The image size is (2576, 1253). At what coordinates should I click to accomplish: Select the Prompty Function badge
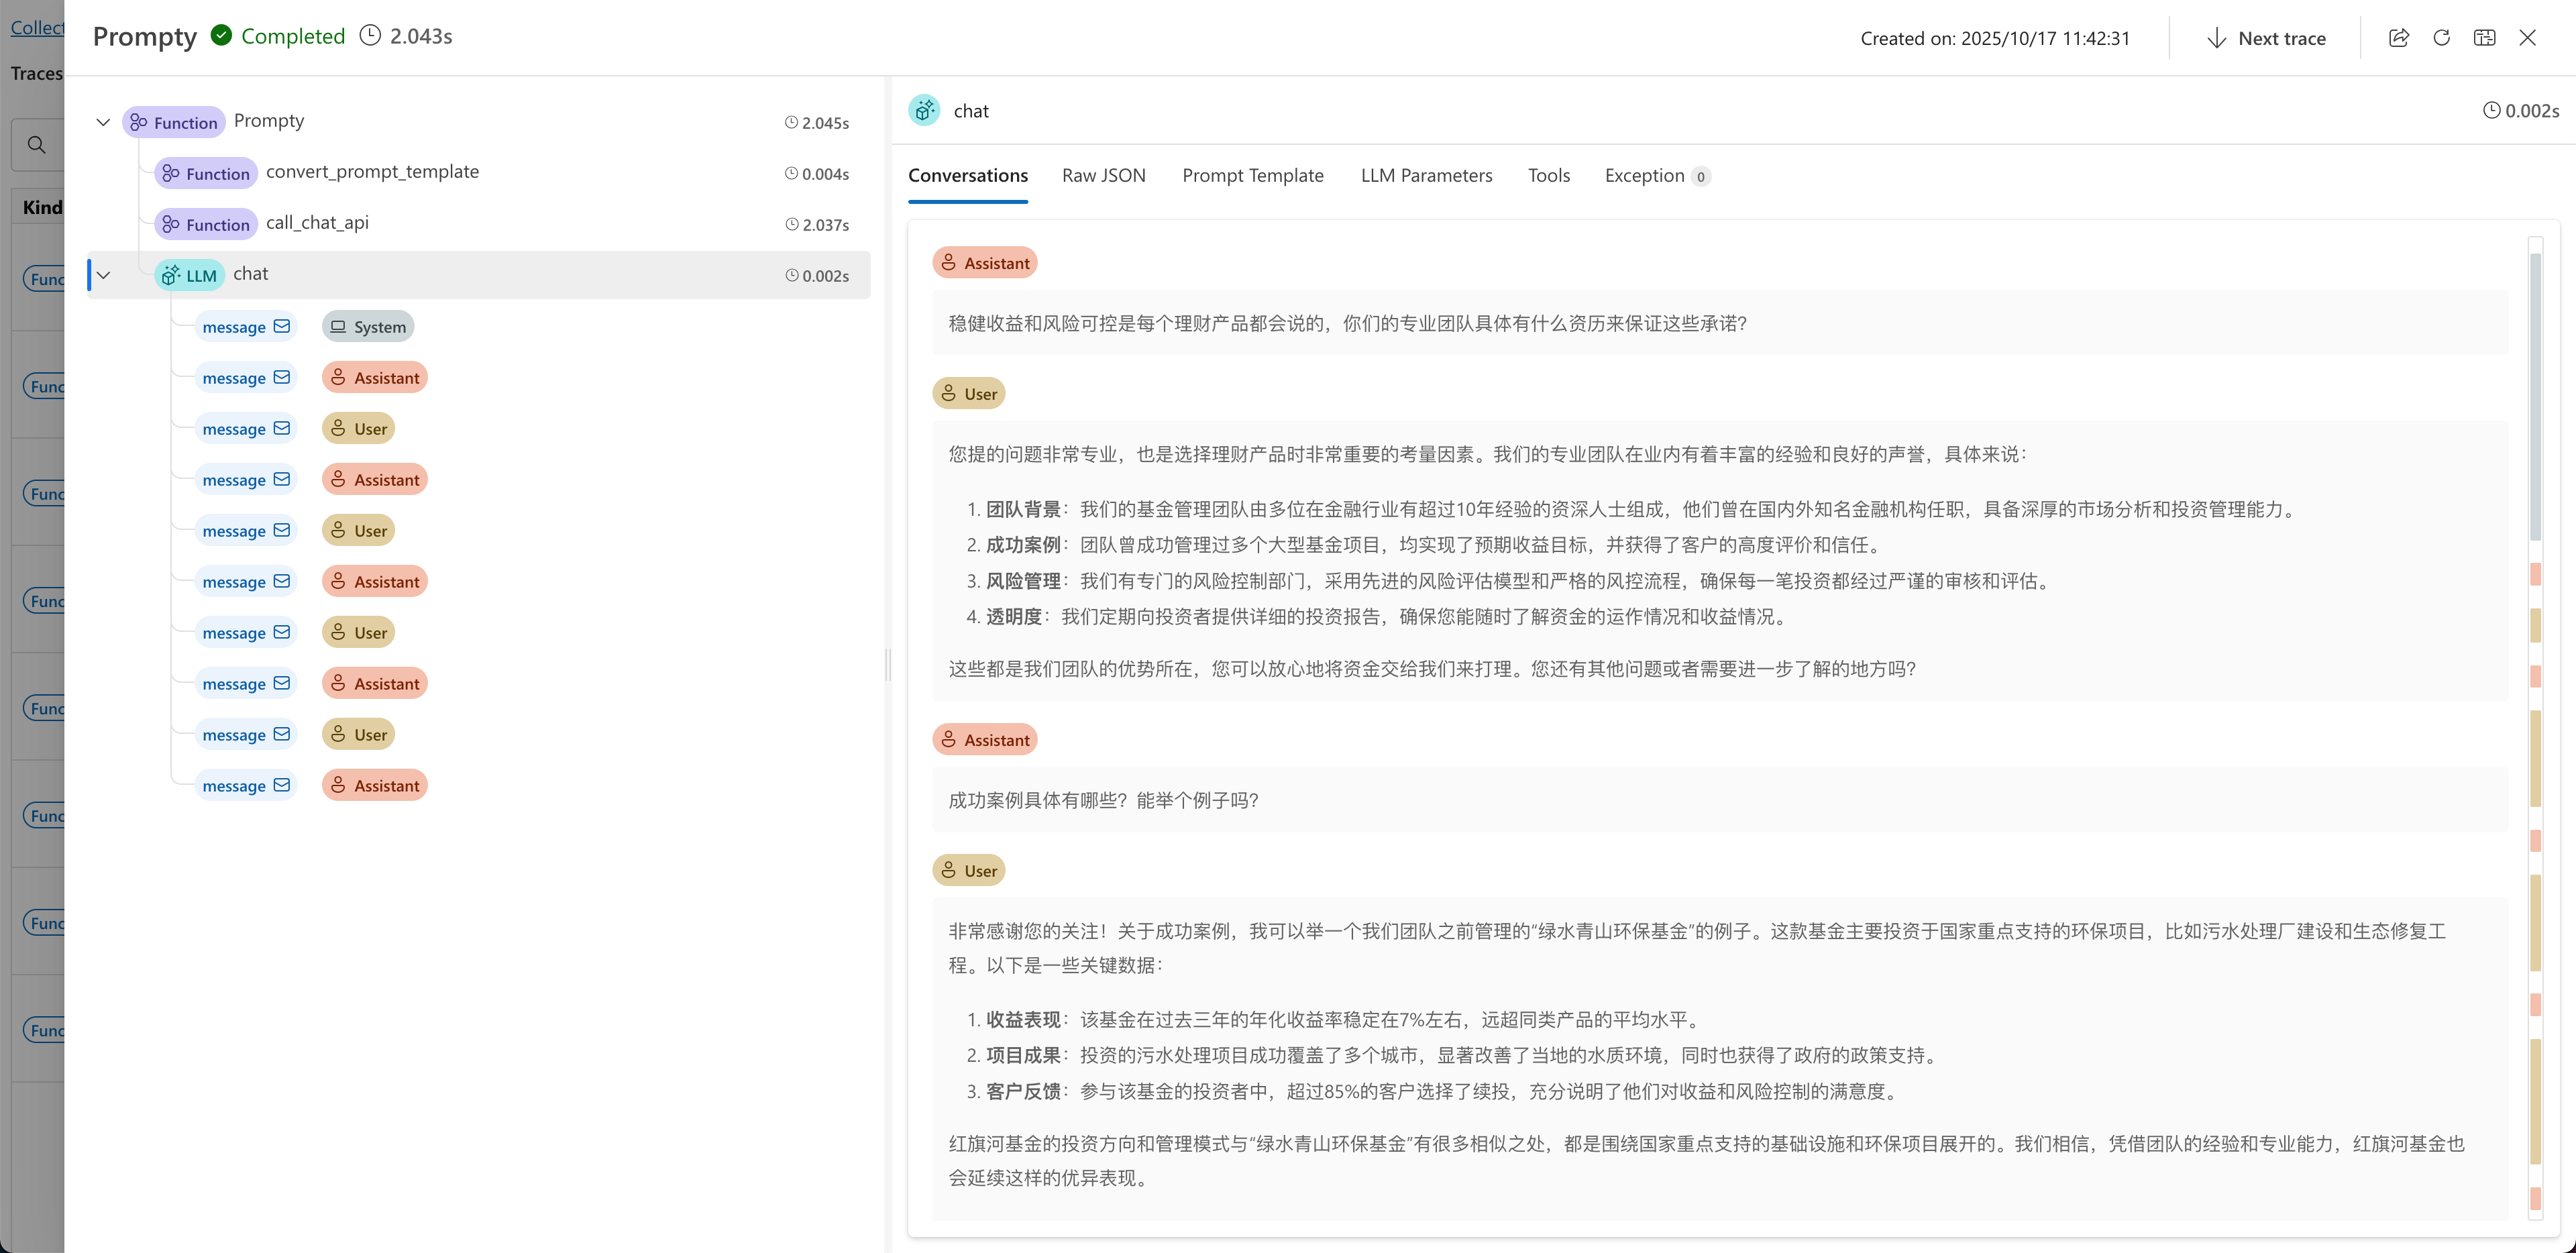[174, 122]
